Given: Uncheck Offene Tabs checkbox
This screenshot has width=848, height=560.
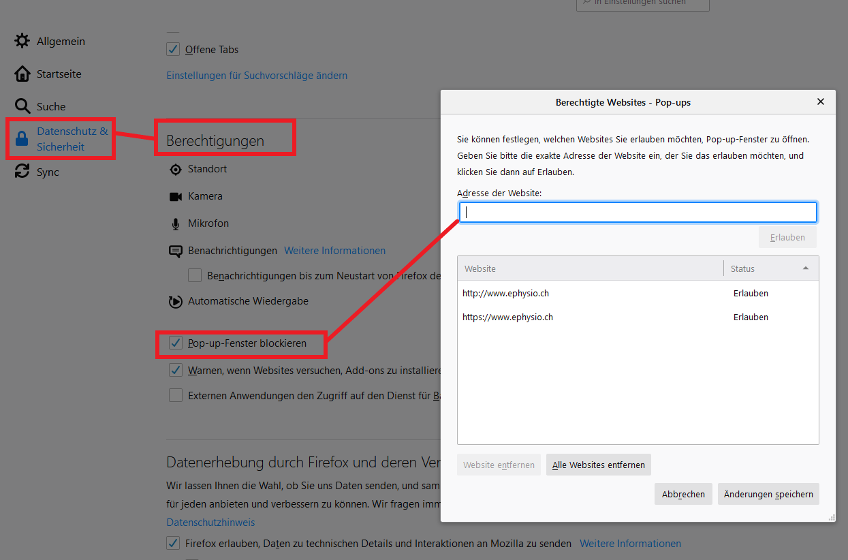Looking at the screenshot, I should [173, 49].
